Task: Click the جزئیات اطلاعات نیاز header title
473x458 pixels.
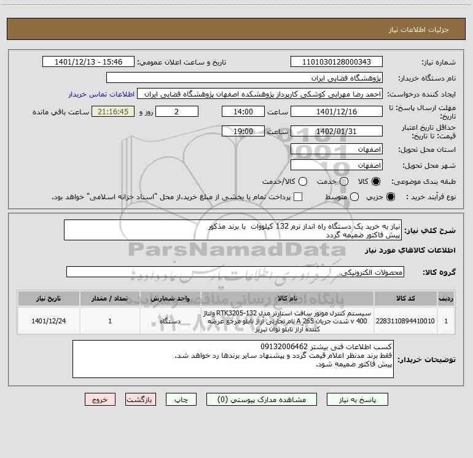Action: click(419, 30)
